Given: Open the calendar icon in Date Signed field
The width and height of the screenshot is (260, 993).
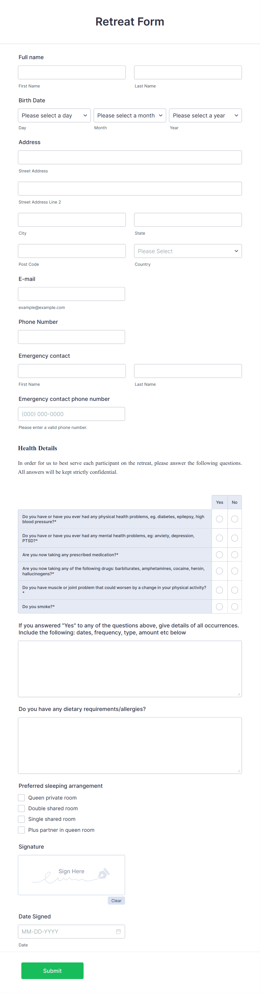Looking at the screenshot, I should (119, 931).
